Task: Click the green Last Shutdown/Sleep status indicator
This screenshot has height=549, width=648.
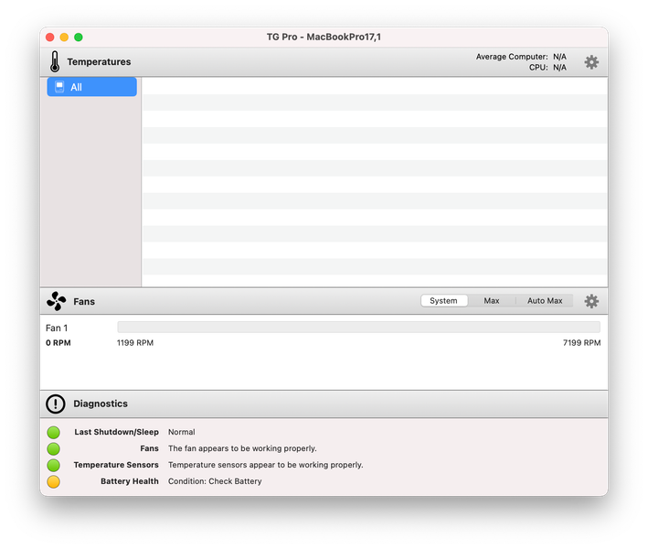Action: (53, 432)
